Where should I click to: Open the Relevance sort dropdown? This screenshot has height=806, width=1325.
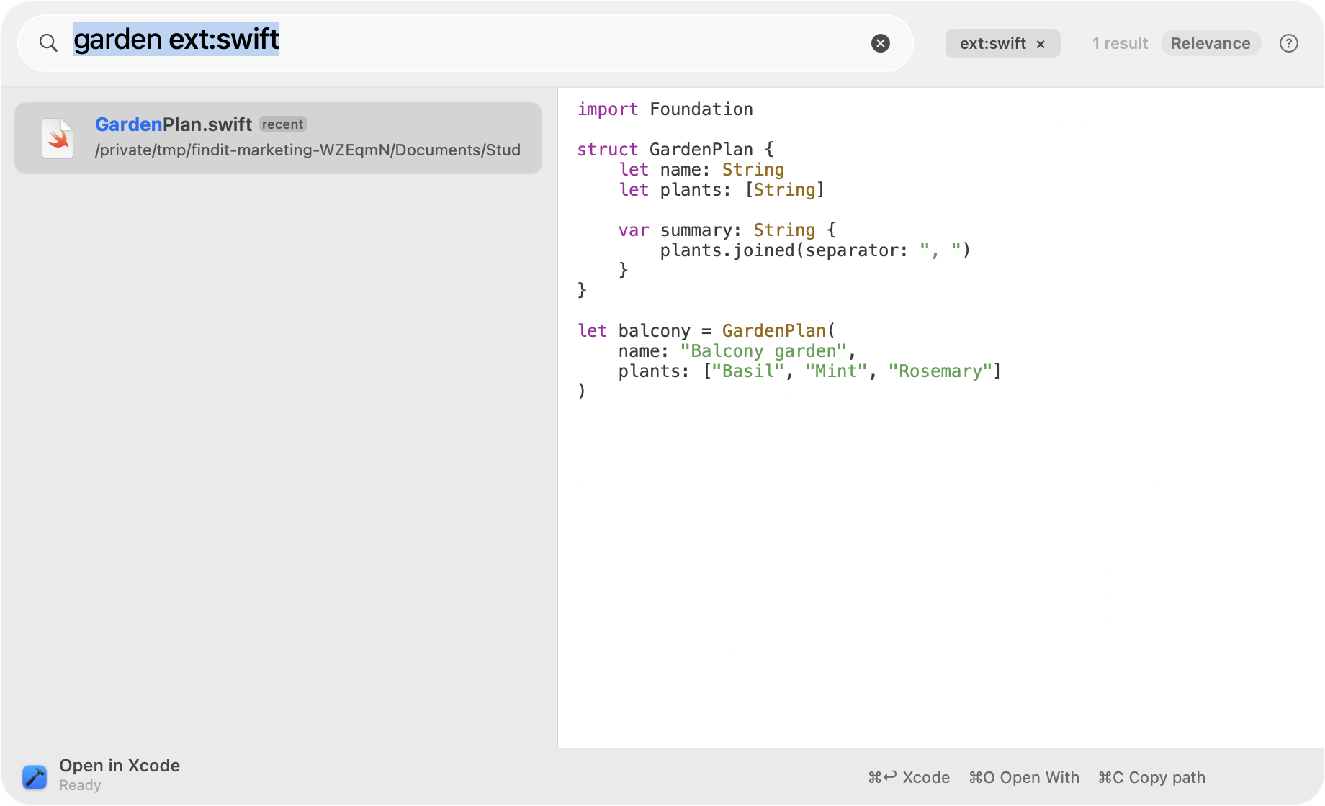(1211, 43)
